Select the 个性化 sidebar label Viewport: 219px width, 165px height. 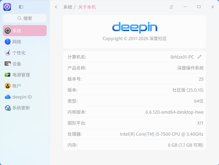tap(19, 53)
